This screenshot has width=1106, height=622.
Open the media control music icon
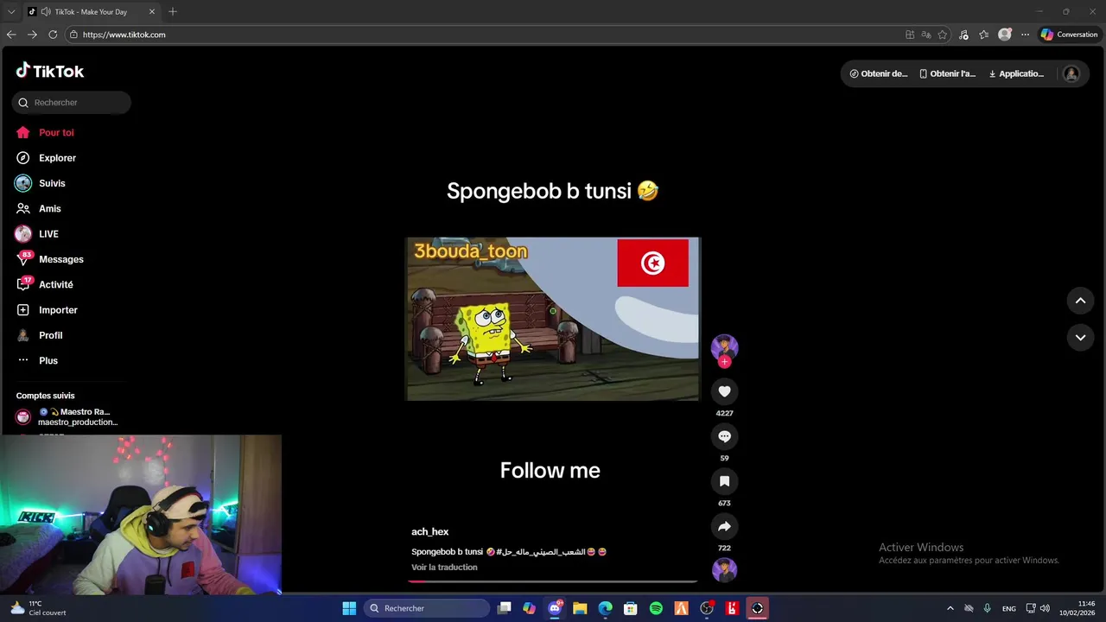964,35
